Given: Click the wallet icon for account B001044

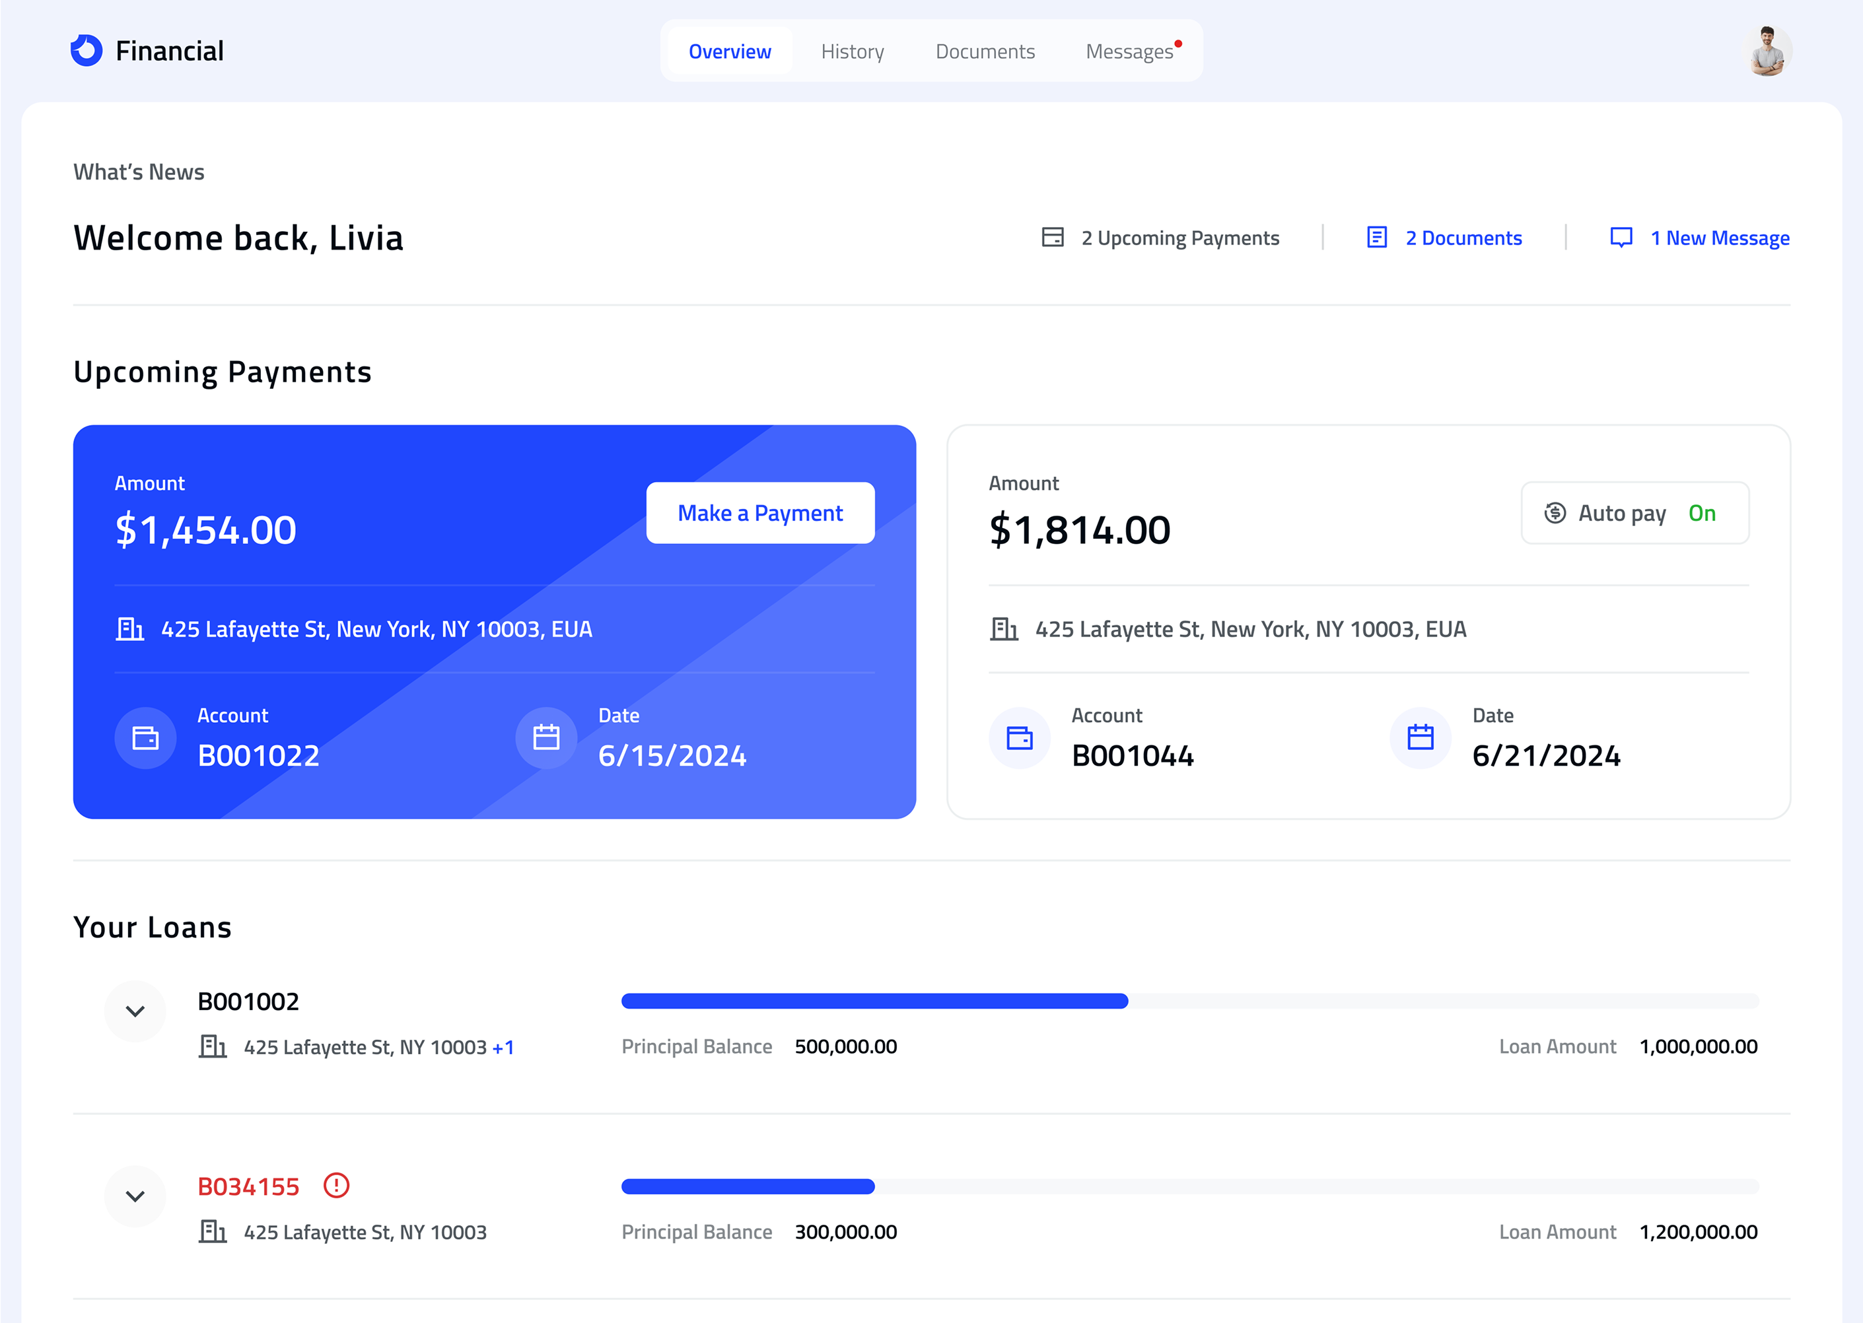Looking at the screenshot, I should coord(1020,738).
